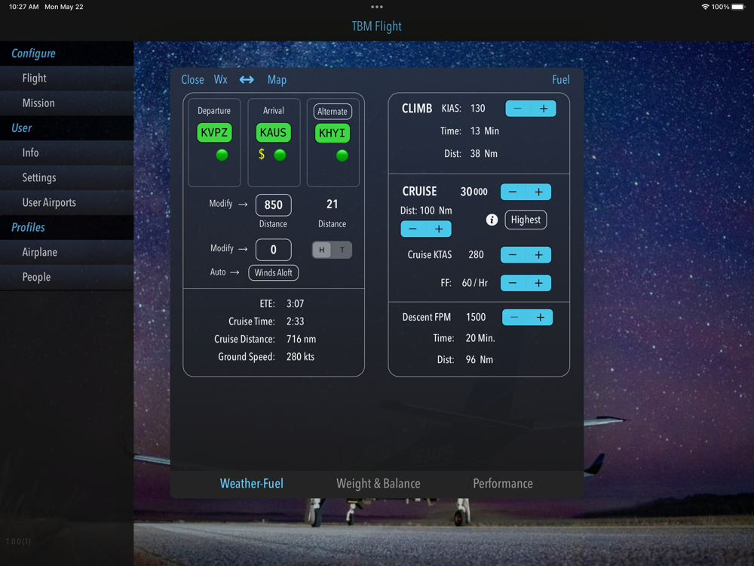
Task: Tap the Wi-Fi status icon
Action: (706, 7)
